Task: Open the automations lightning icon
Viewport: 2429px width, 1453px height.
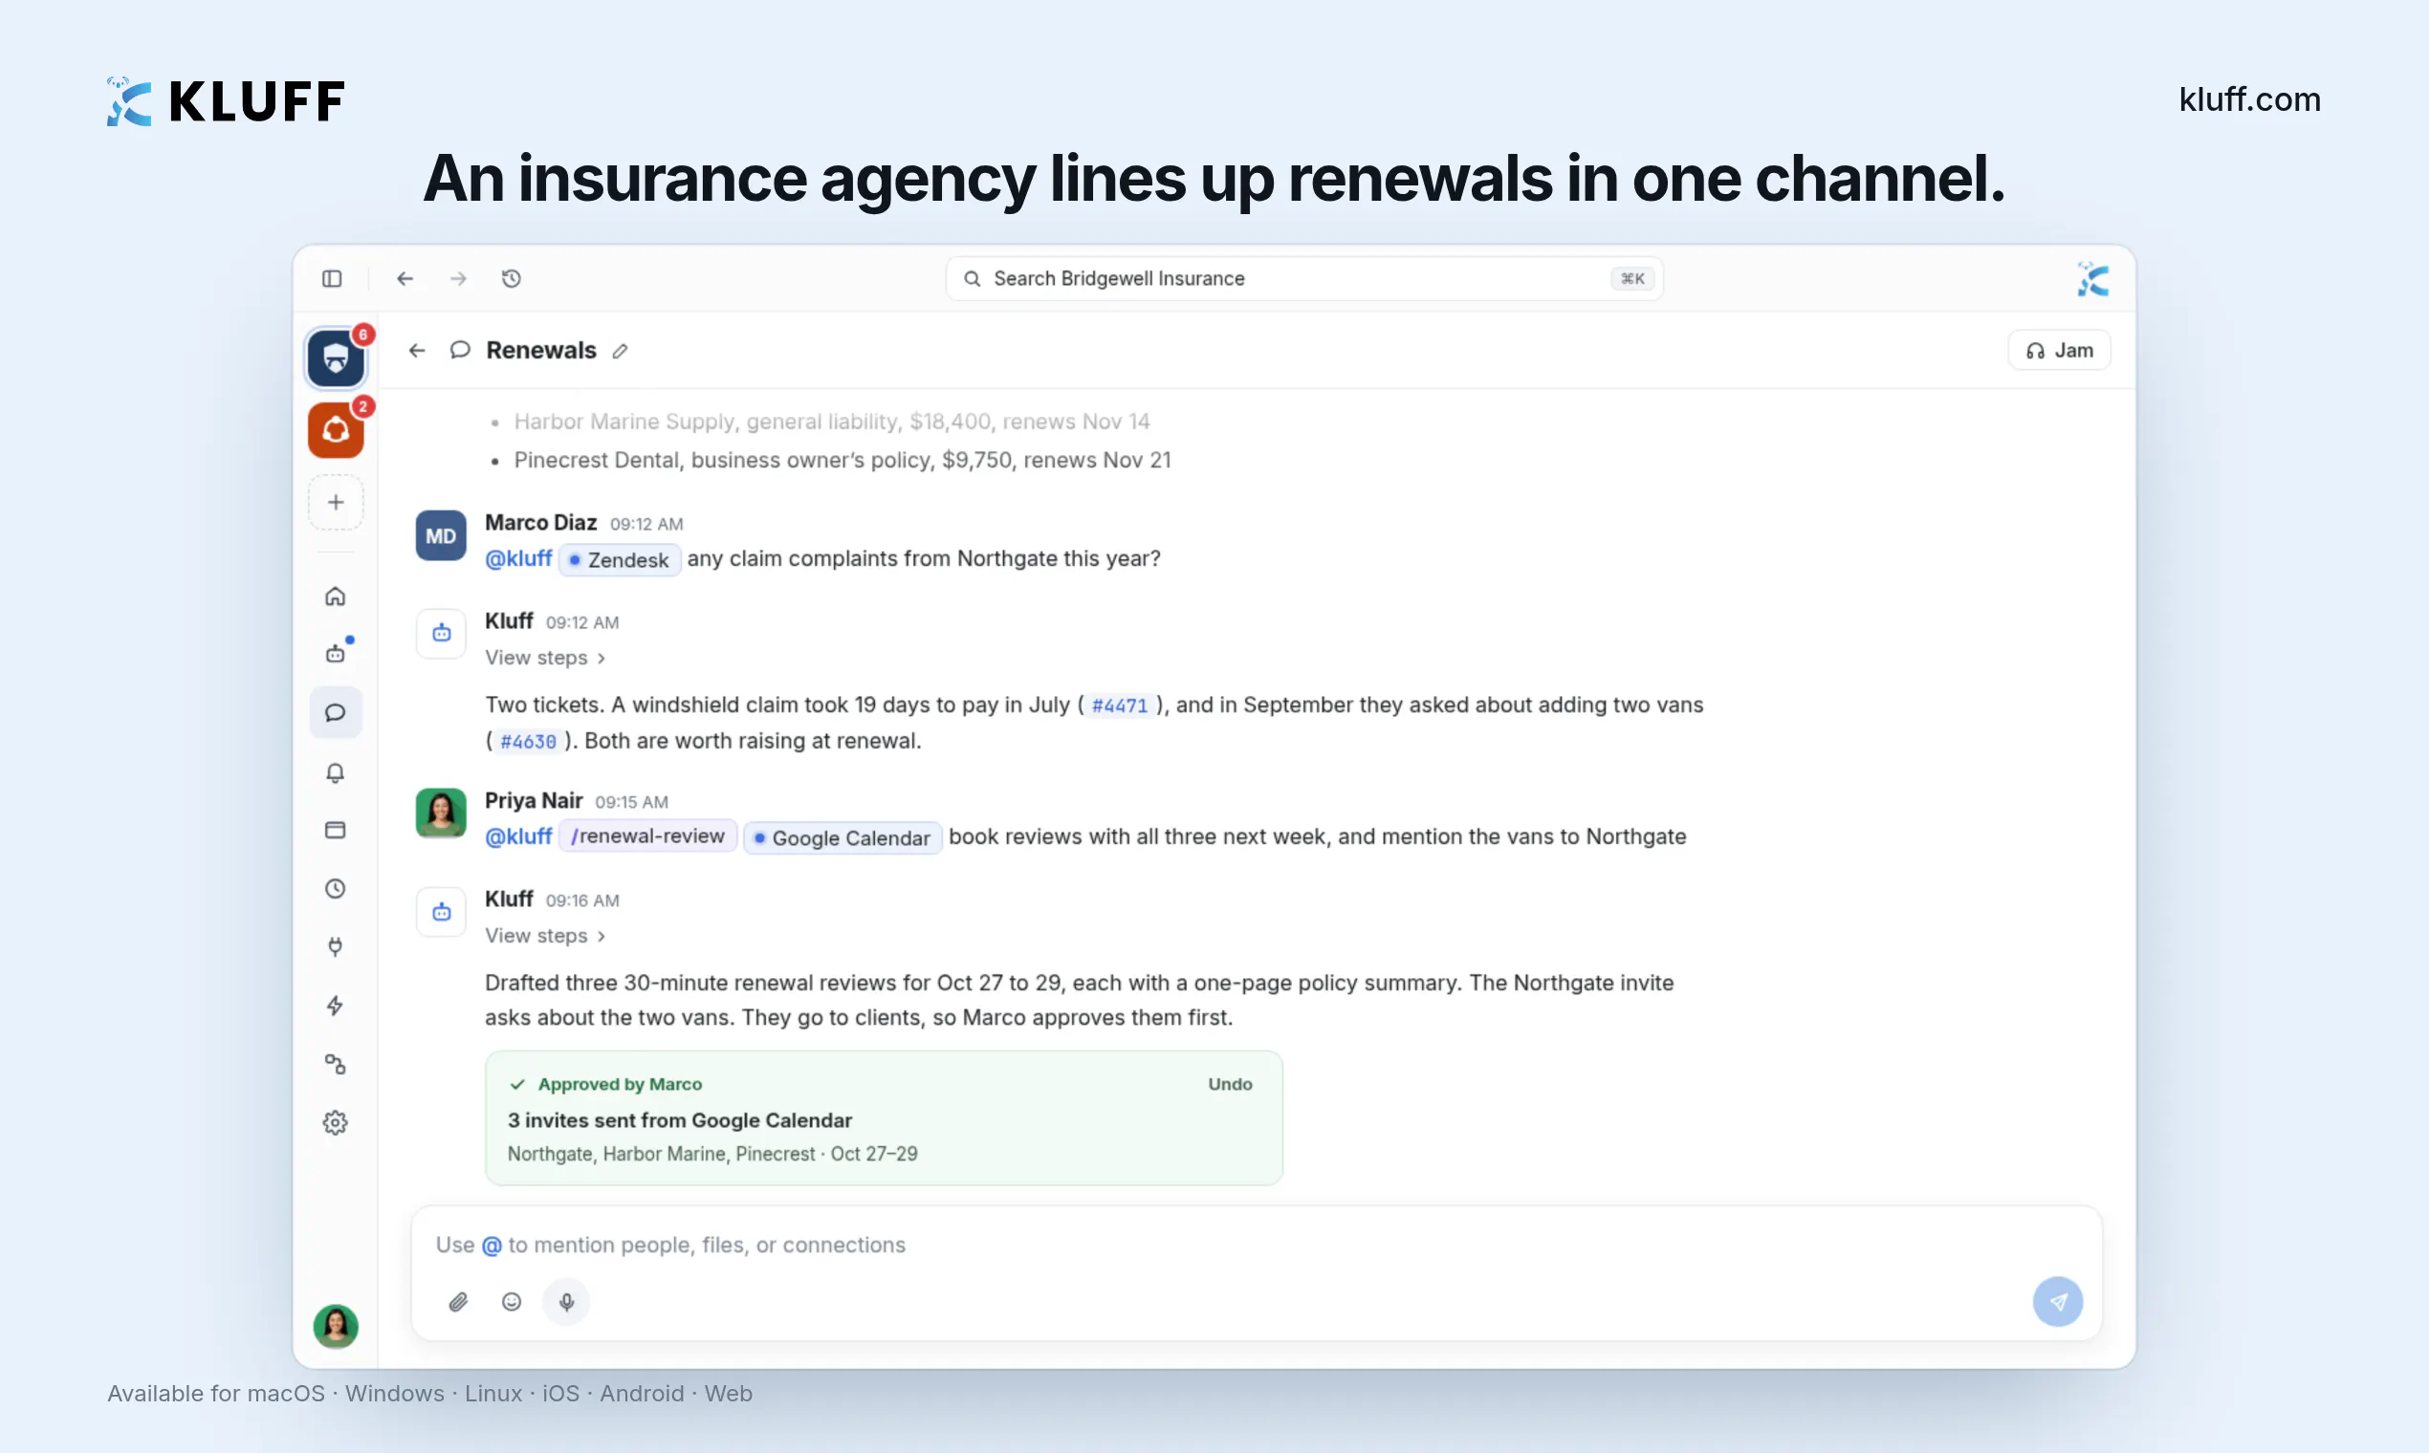Action: click(x=335, y=1006)
